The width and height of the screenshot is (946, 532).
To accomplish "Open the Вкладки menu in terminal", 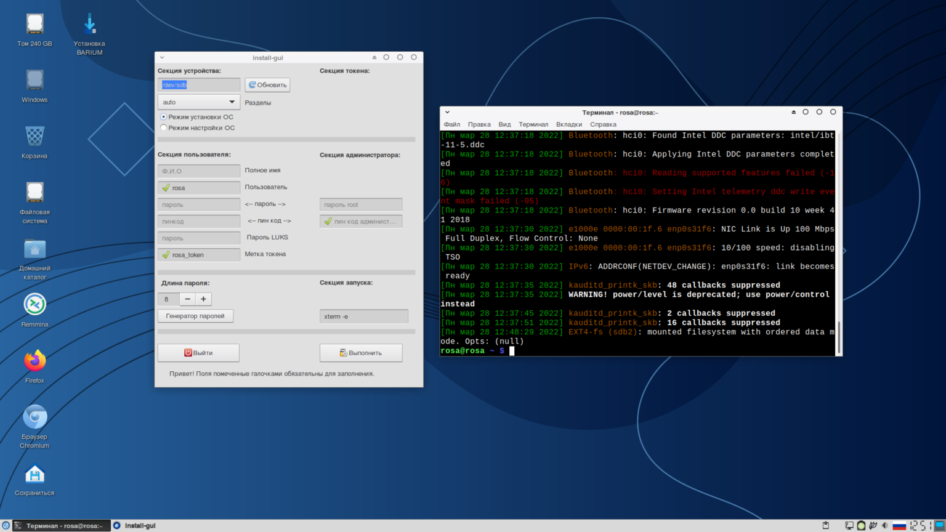I will (568, 124).
